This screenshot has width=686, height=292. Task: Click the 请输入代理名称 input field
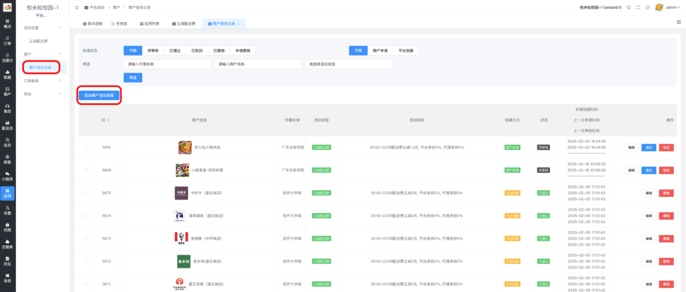click(x=167, y=64)
